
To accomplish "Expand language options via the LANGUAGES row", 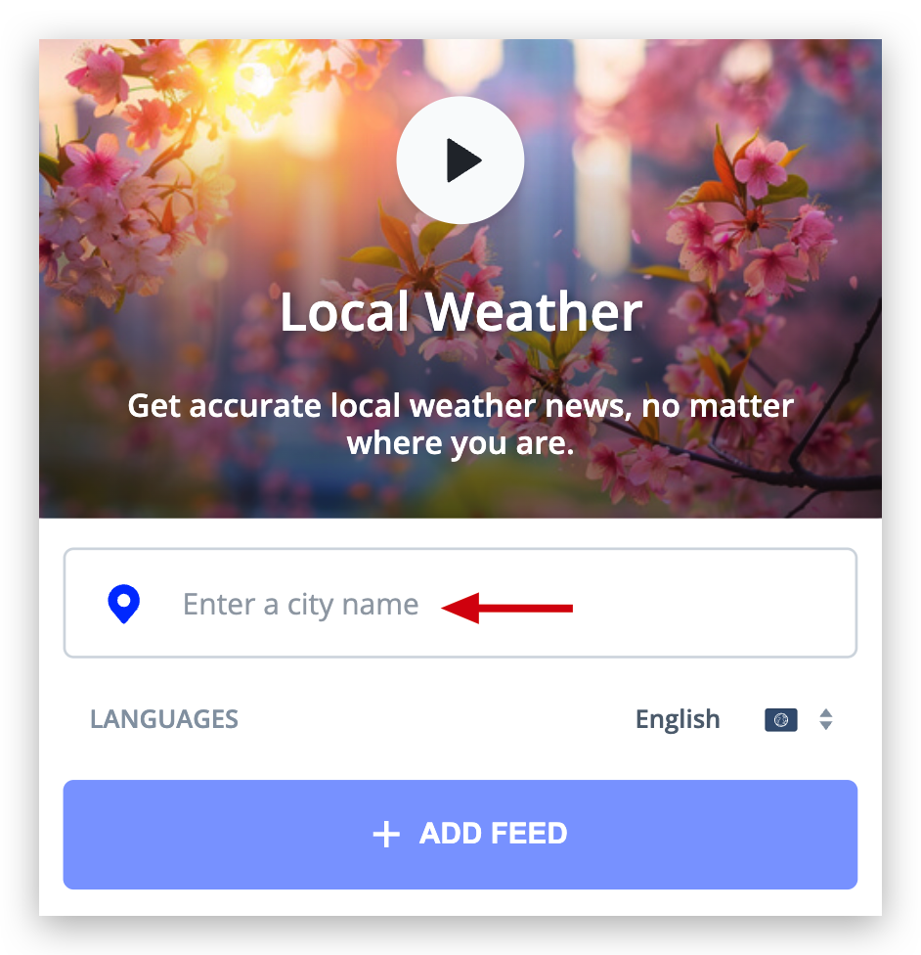I will (460, 719).
